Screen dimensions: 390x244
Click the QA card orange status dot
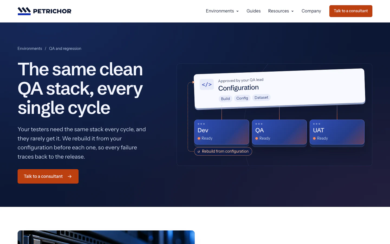pyautogui.click(x=256, y=139)
